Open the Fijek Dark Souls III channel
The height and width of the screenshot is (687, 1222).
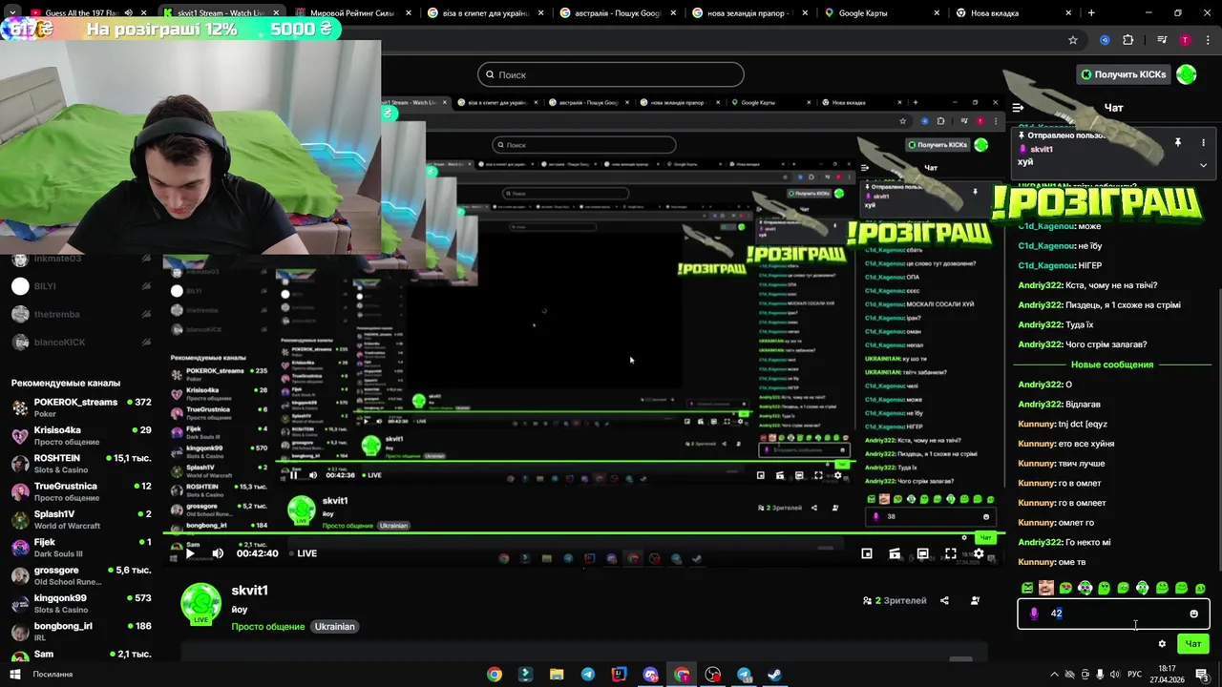(x=81, y=548)
